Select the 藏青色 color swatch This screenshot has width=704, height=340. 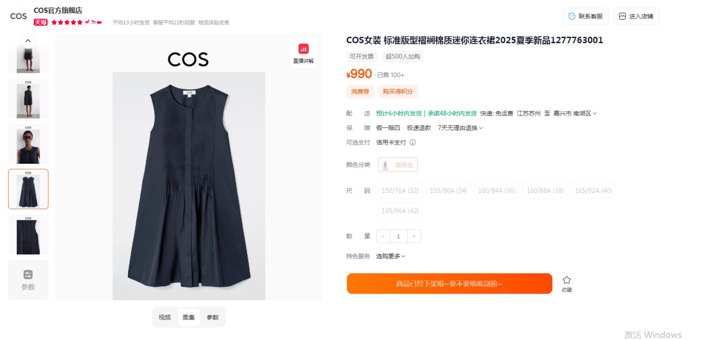398,165
